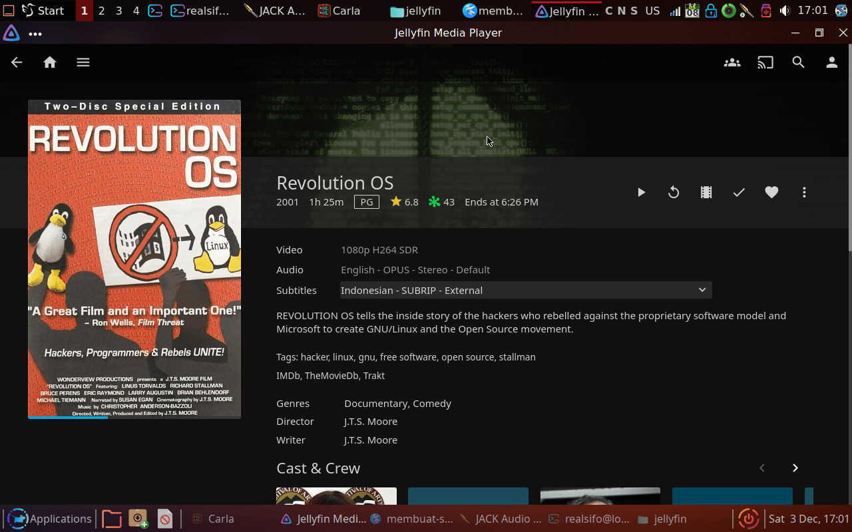Restart playback from the beginning icon
The height and width of the screenshot is (532, 852).
click(x=674, y=192)
